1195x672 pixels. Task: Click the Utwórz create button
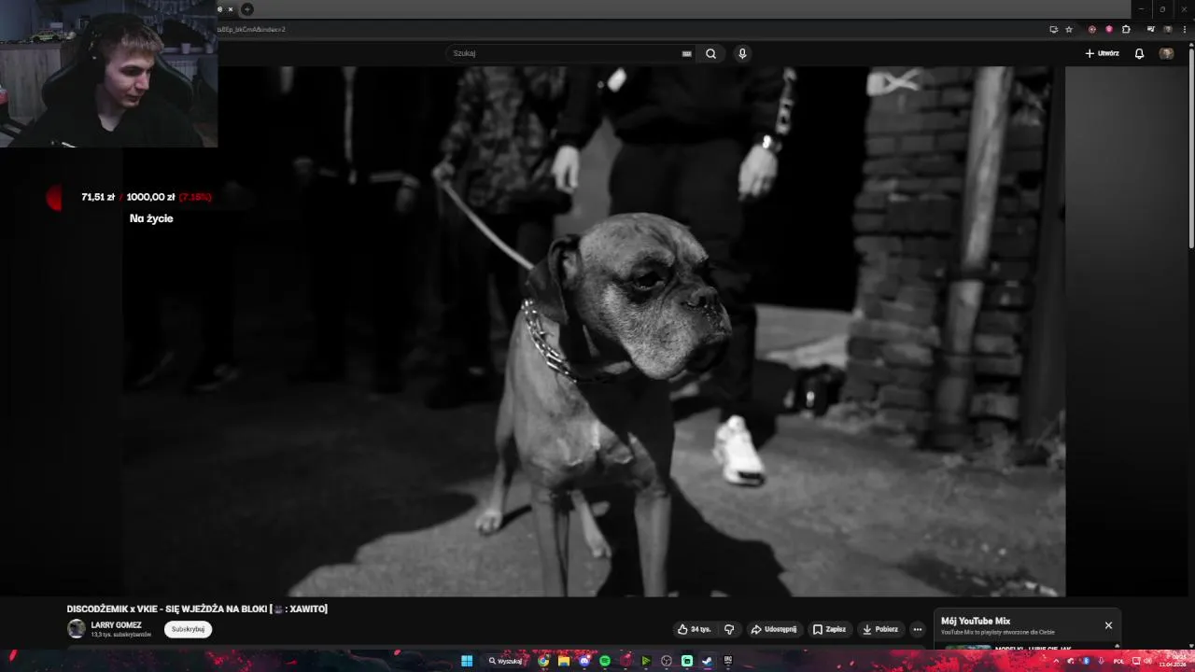(1102, 53)
